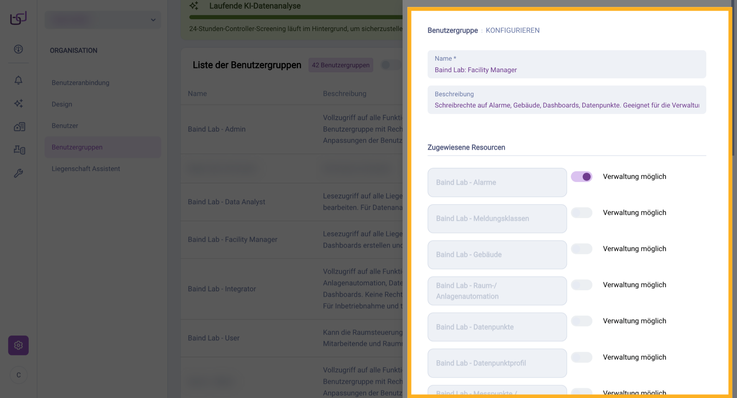Image resolution: width=737 pixels, height=398 pixels.
Task: Open the Baind Lab - Integrator group row
Action: click(x=222, y=289)
